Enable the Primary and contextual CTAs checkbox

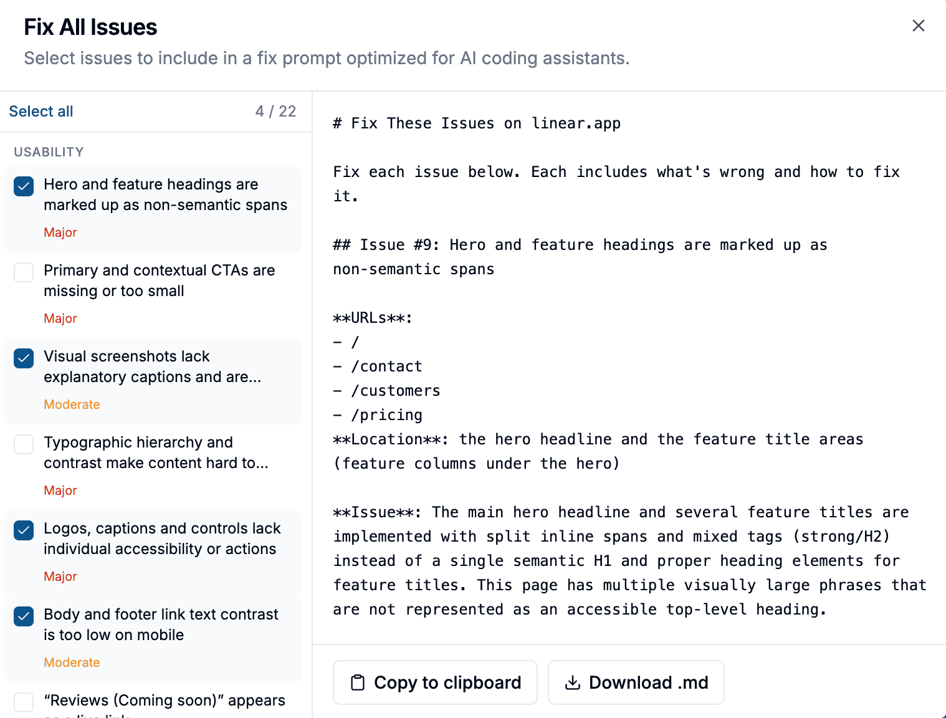23,272
